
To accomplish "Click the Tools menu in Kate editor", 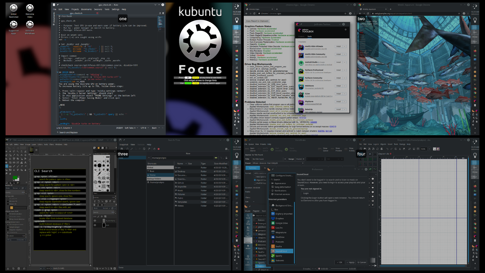I will tap(107, 9).
